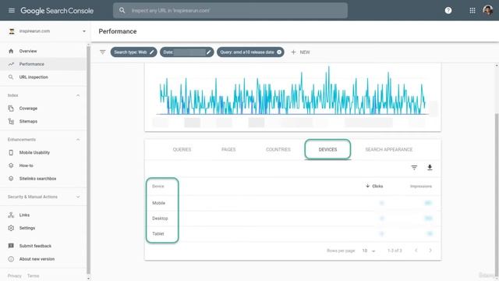Expand Security & Manual Actions section
This screenshot has height=281, width=499.
(x=78, y=197)
